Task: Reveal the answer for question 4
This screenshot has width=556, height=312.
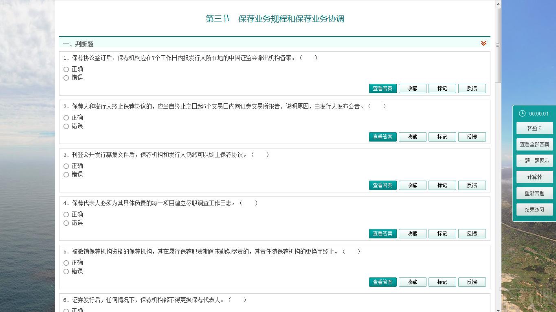Action: pyautogui.click(x=383, y=233)
